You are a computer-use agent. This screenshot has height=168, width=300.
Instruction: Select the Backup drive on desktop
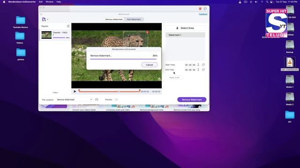(290, 45)
